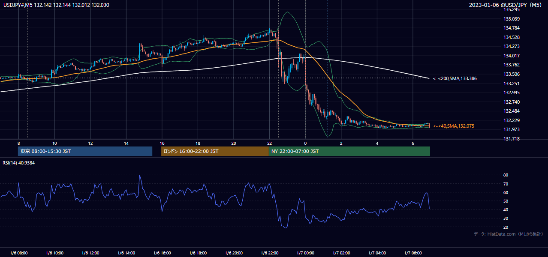This screenshot has width=548, height=257.
Task: Click price axis value 134.784
Action: tap(511, 28)
